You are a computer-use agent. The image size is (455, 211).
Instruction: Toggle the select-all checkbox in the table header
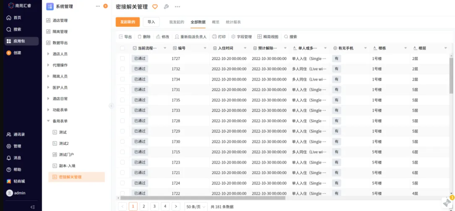tap(122, 48)
